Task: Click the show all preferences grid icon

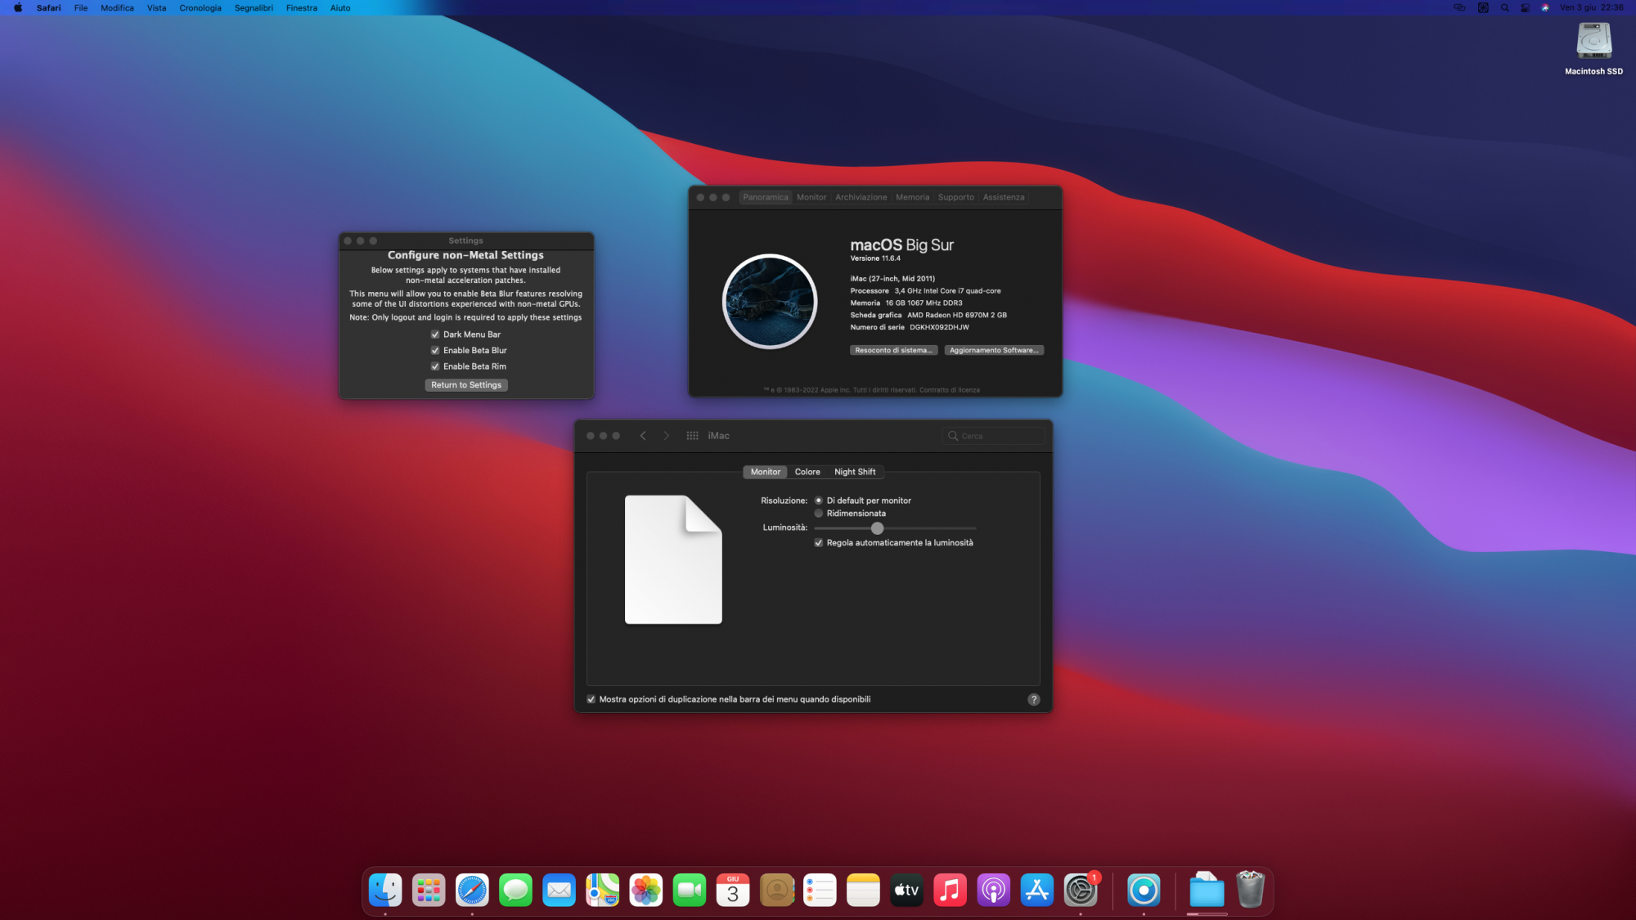Action: [692, 436]
